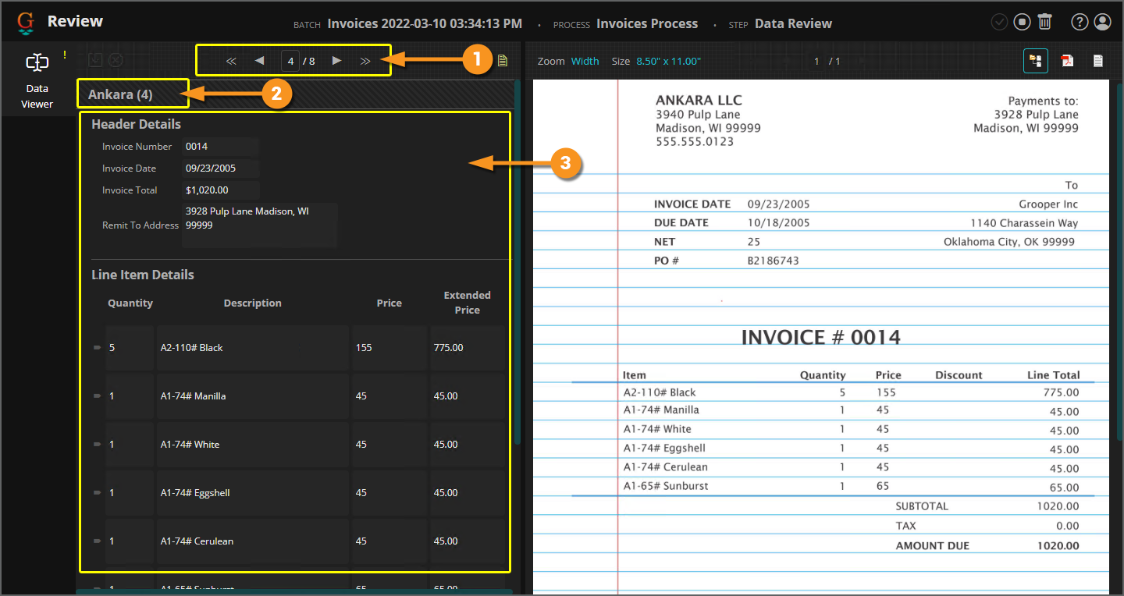Go to the previous document
The image size is (1124, 596).
click(259, 61)
